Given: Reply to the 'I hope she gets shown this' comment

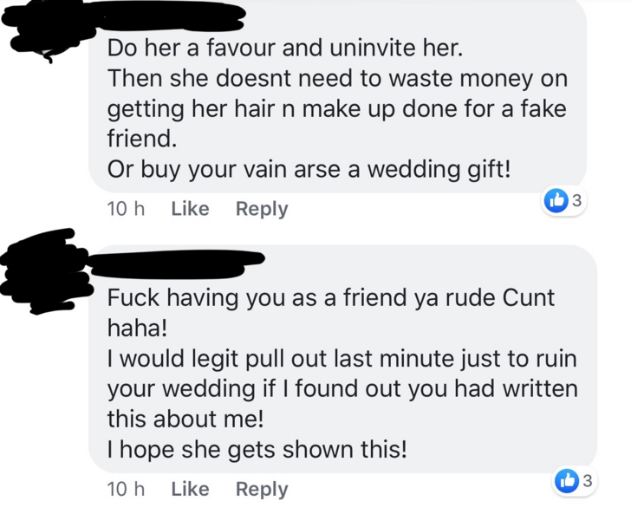Looking at the screenshot, I should pyautogui.click(x=262, y=490).
